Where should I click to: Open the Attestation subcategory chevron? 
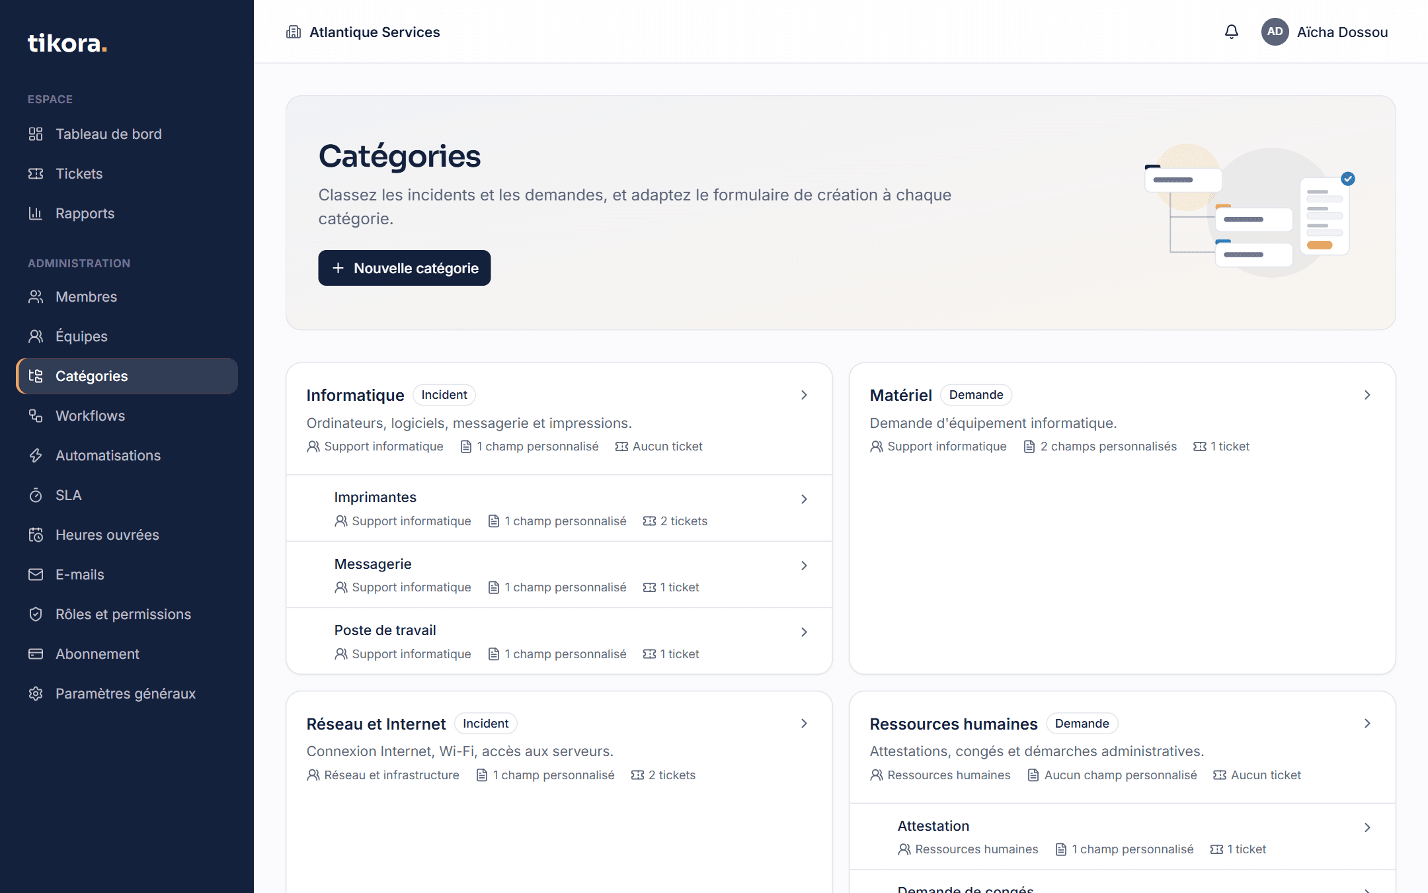[1367, 828]
